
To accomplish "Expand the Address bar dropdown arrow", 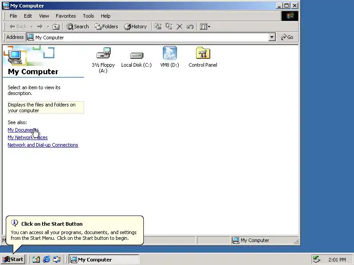I will (x=272, y=37).
